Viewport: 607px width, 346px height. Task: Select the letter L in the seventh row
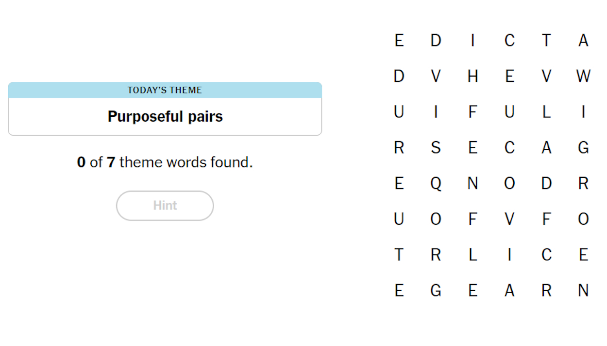click(472, 254)
